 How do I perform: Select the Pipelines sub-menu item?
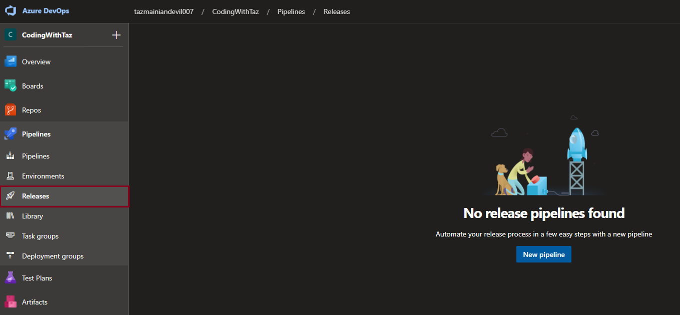click(x=36, y=156)
